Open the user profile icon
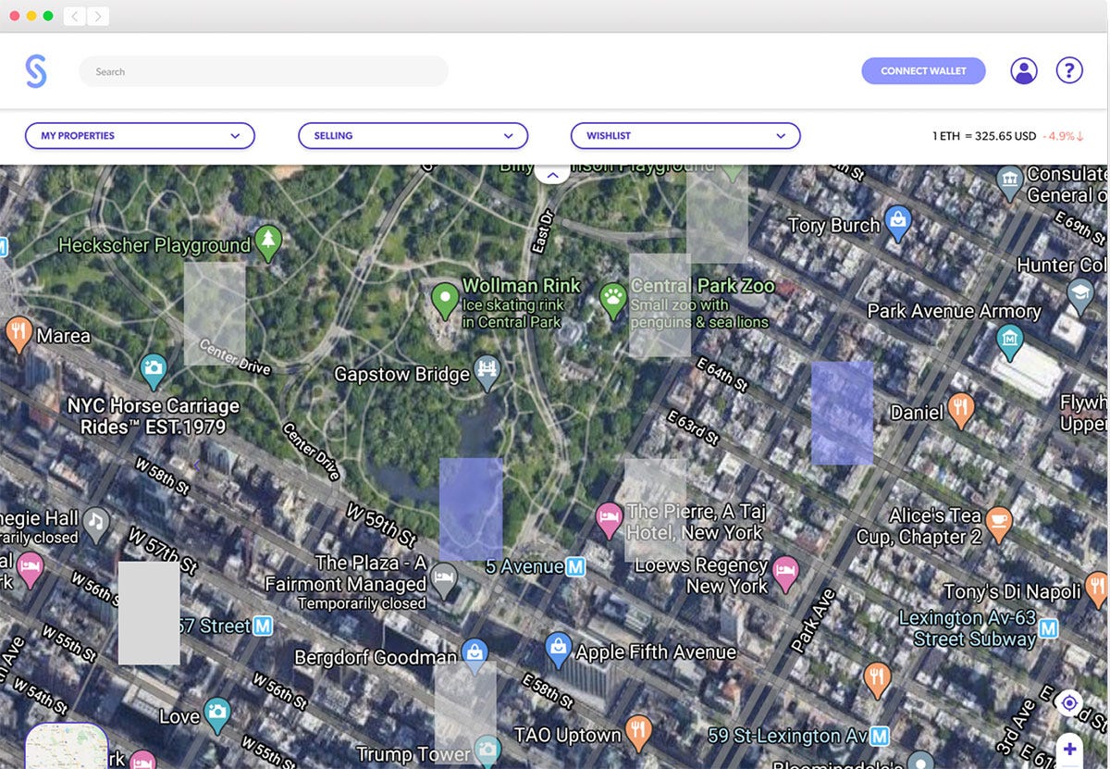 click(x=1023, y=71)
